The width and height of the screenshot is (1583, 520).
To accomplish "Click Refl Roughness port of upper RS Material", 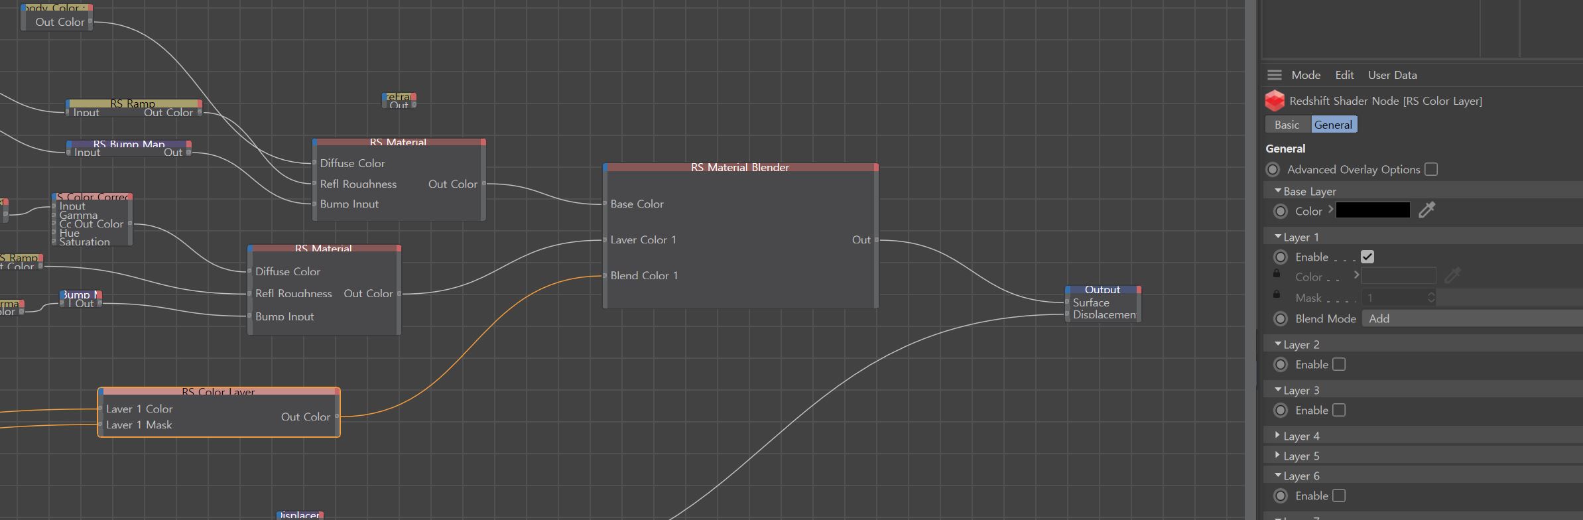I will (314, 184).
